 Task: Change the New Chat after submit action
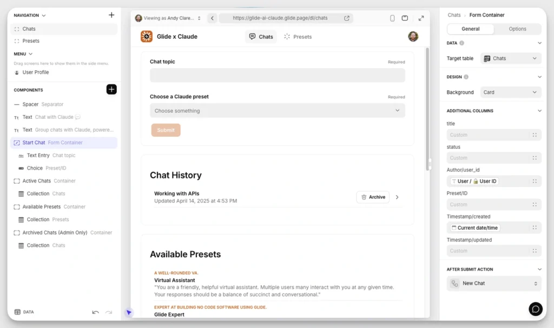[494, 283]
